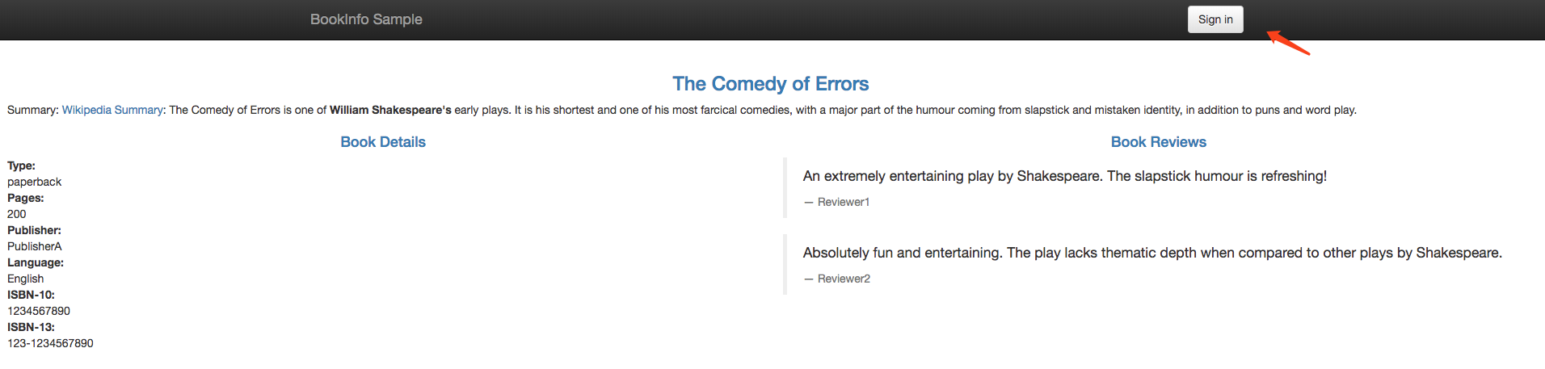Click the paperback type value
Viewport: 1545px width, 369px height.
34,182
